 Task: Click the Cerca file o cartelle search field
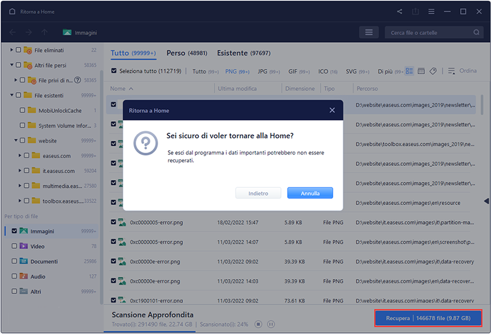pos(434,32)
